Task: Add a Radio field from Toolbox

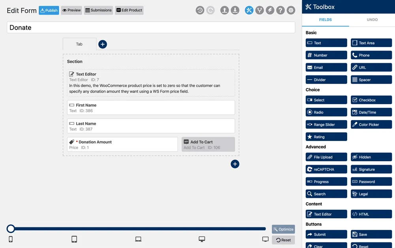Action: (x=326, y=112)
